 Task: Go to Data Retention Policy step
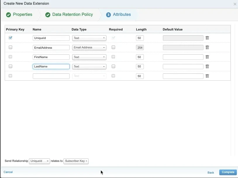(x=73, y=14)
